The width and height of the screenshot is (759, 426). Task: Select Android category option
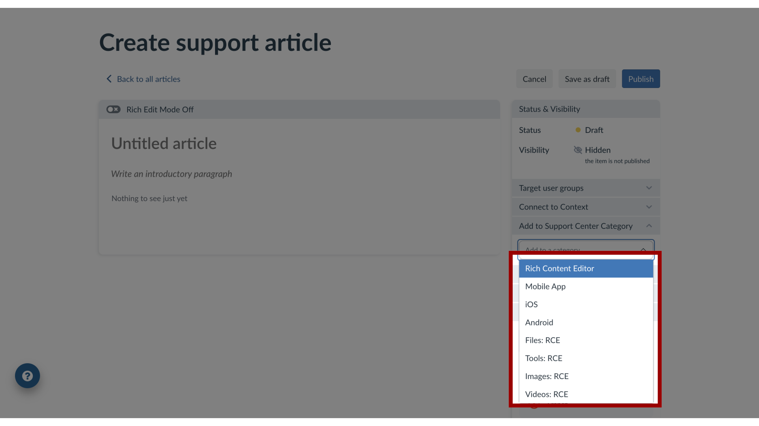pos(539,322)
